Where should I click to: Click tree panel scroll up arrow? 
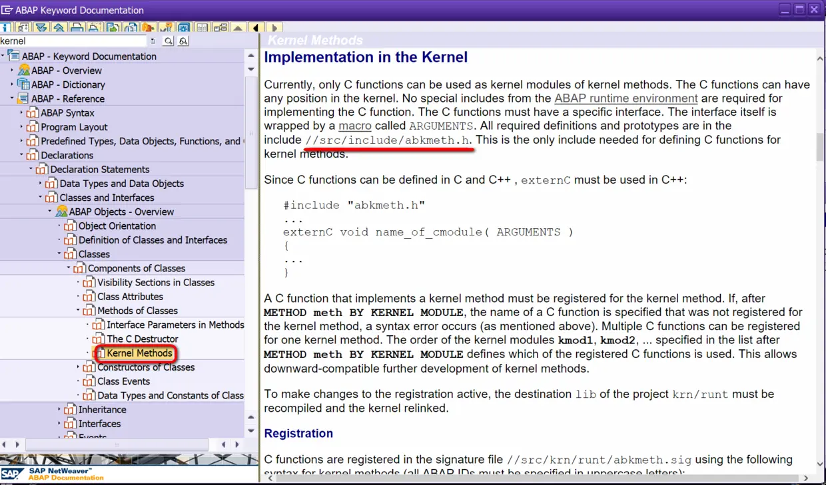point(251,56)
